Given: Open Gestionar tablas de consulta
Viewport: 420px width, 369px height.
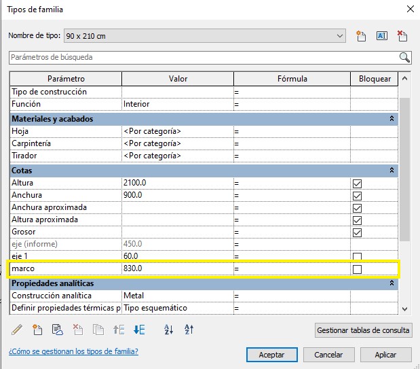Looking at the screenshot, I should coord(364,330).
